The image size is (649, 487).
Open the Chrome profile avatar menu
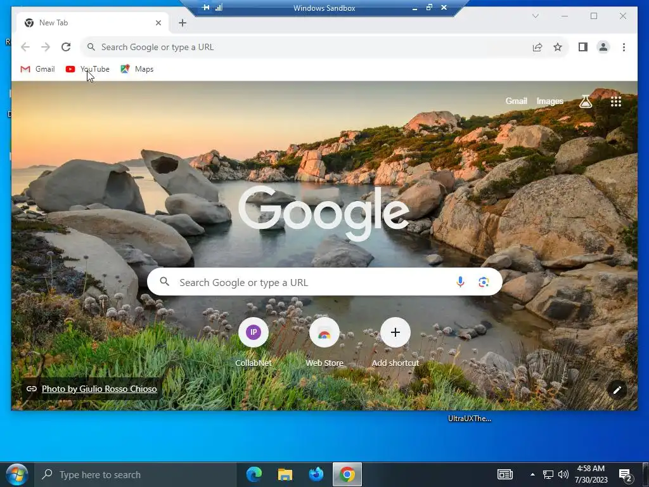[x=603, y=47]
